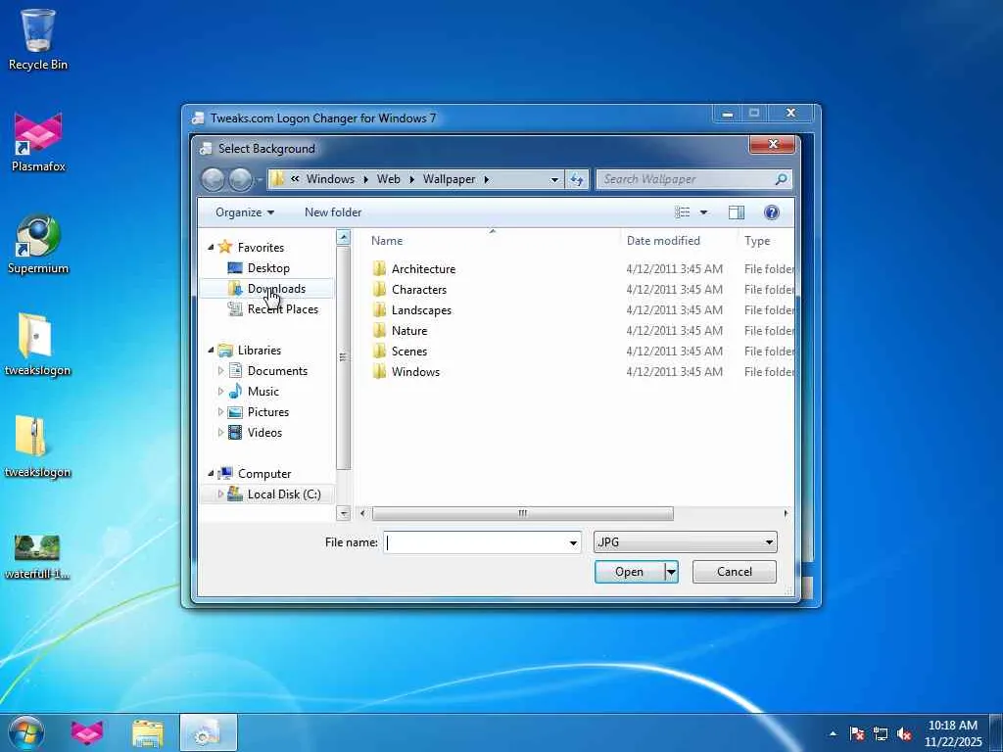This screenshot has width=1003, height=752.
Task: Select the first tweakslogon folder icon
Action: pyautogui.click(x=37, y=346)
